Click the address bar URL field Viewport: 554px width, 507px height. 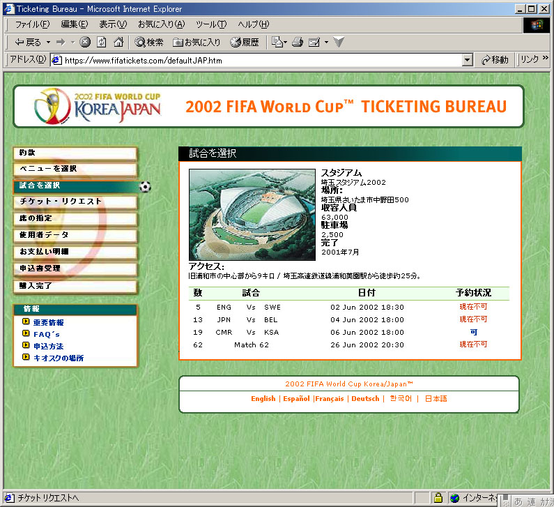coord(261,61)
